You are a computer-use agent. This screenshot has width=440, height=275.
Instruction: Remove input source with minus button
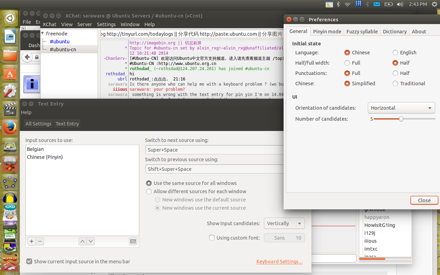tap(40, 241)
